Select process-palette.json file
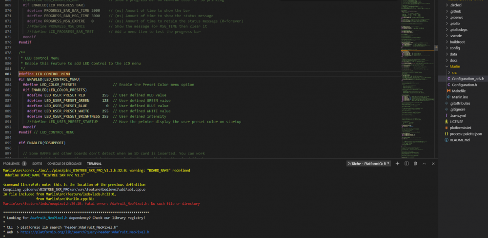This screenshot has width=488, height=238. click(466, 133)
